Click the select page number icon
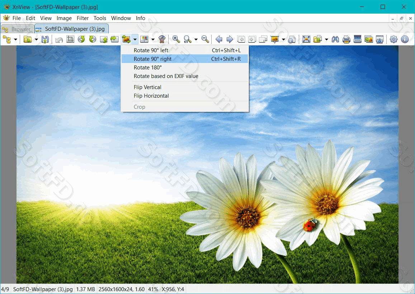 click(x=263, y=39)
